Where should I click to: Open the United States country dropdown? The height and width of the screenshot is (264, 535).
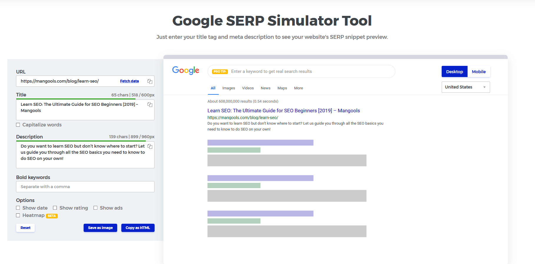point(466,87)
